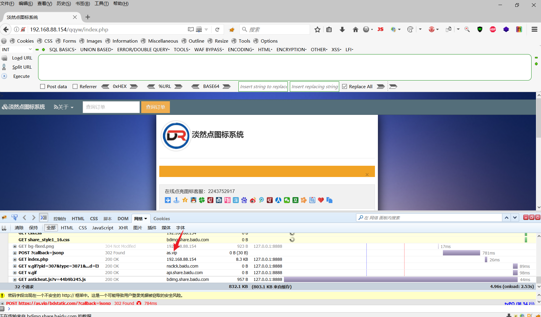Click the shield W extension icon
Viewport: 541px width, 317px height.
pos(480,29)
